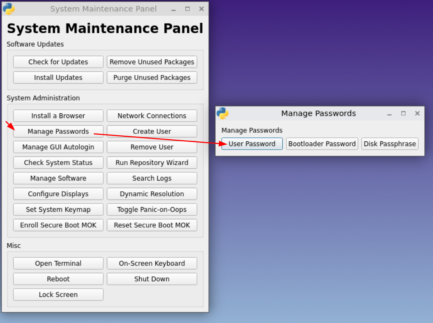
Task: Maximize the System Maintenance Panel window
Action: tap(188, 9)
